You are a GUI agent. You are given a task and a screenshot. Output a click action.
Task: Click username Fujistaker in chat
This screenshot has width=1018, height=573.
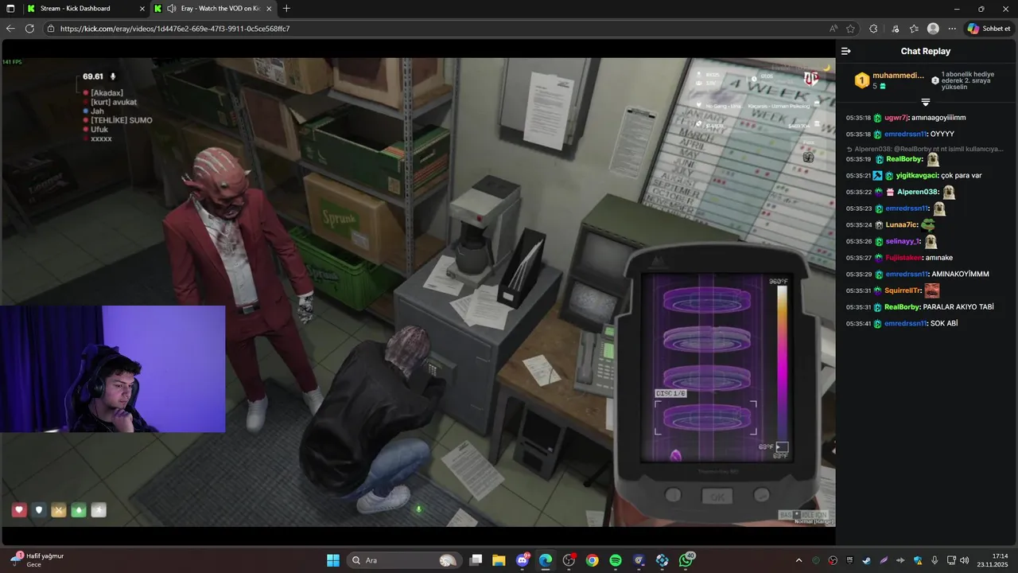[x=903, y=258]
